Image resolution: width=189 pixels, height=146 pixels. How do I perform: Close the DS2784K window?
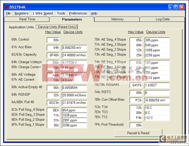(182, 7)
